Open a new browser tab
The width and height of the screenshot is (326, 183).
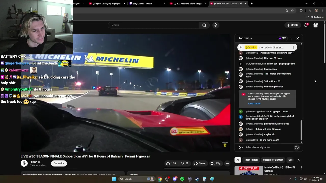coord(252,4)
